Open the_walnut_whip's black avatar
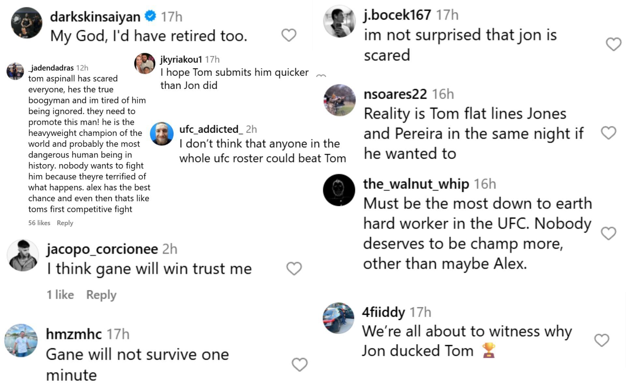Viewport: 626px width, 391px height. [339, 190]
